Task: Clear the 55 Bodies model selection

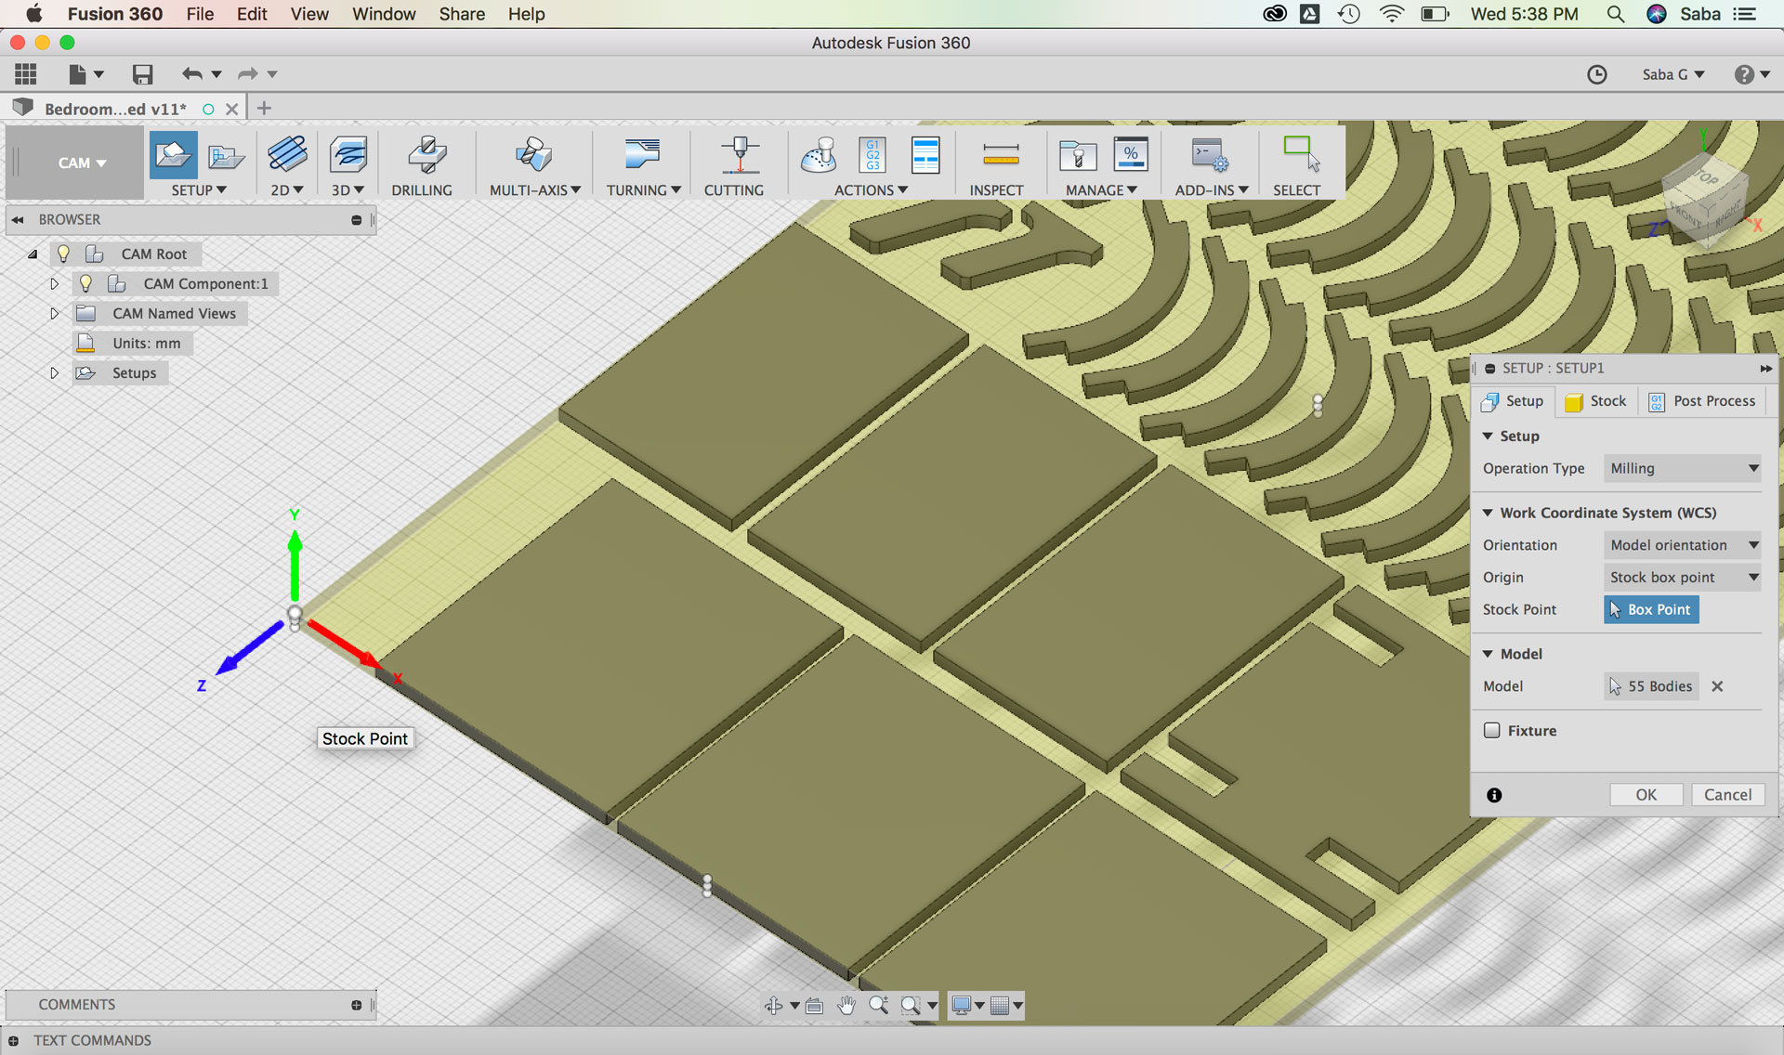Action: point(1717,686)
